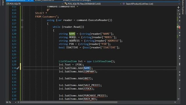Click the ISACTIVE variable on line 124
The image size is (186, 105).
coord(72,48)
